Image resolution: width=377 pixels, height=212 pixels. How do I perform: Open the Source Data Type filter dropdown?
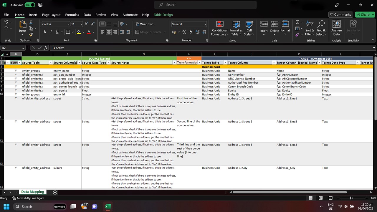pos(109,62)
